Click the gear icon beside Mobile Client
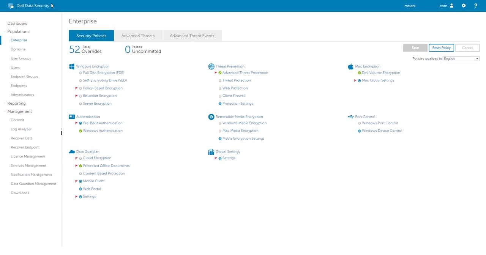 (x=80, y=181)
